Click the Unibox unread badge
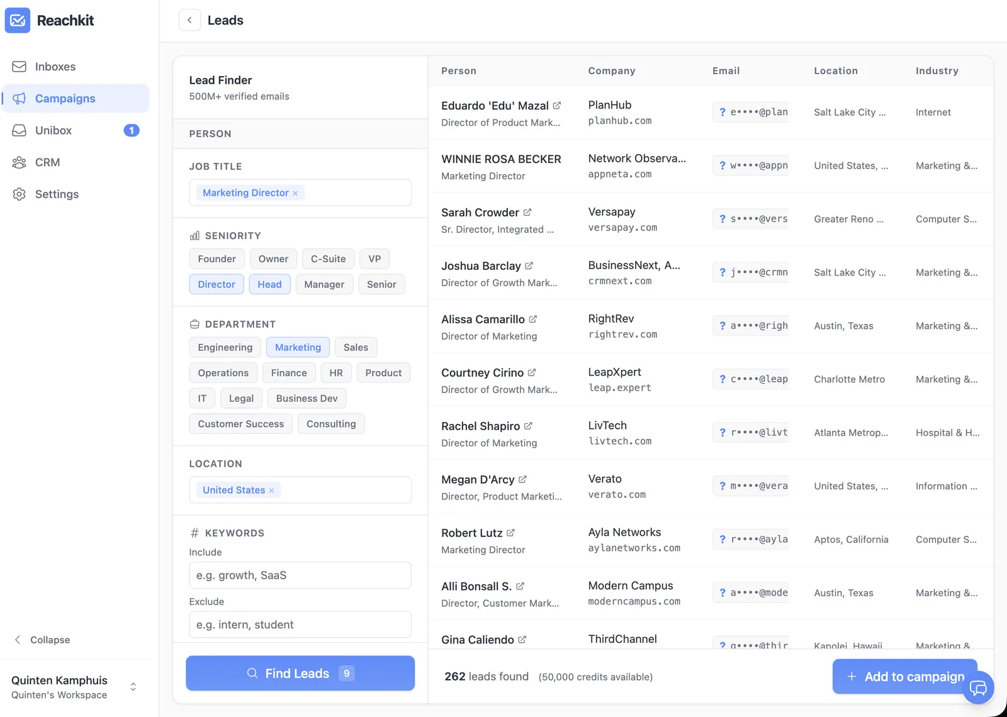Viewport: 1007px width, 717px height. pyautogui.click(x=131, y=130)
